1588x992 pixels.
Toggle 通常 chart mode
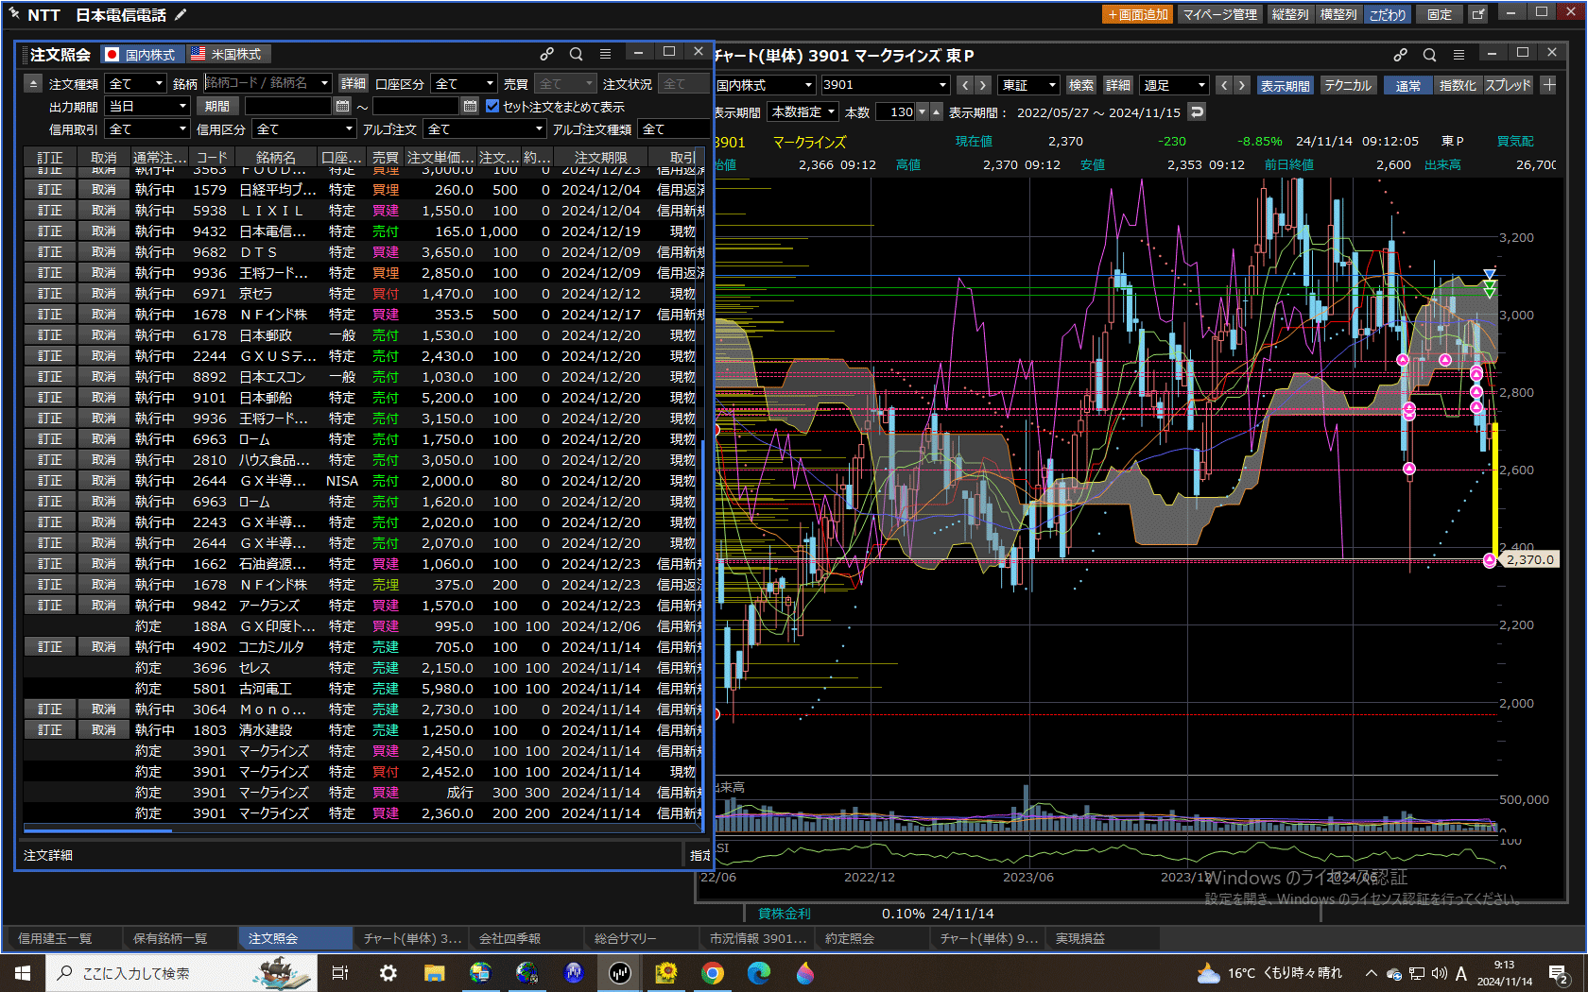pos(1408,85)
